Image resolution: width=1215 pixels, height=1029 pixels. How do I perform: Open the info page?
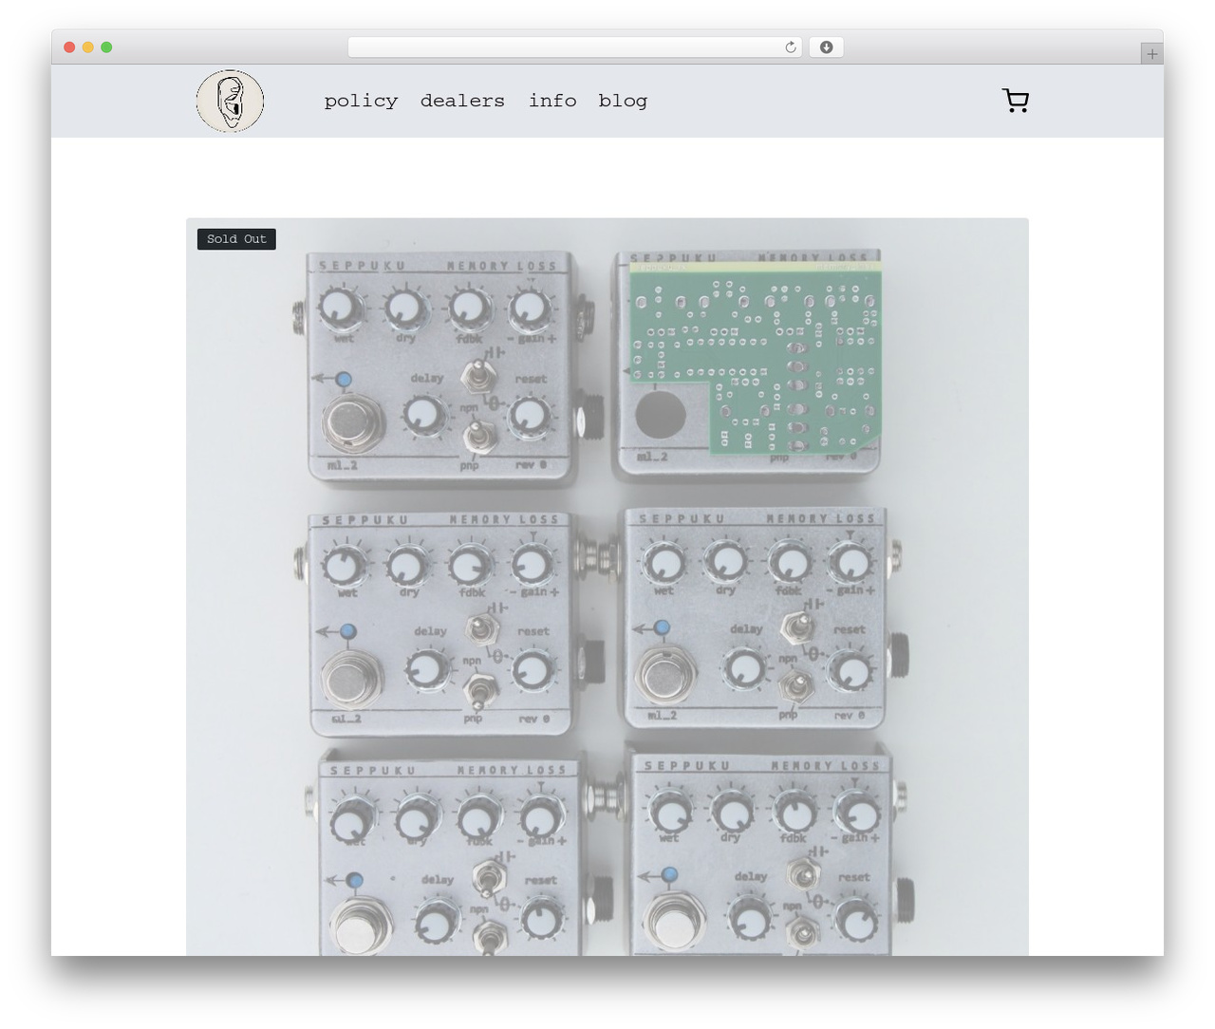click(x=552, y=101)
